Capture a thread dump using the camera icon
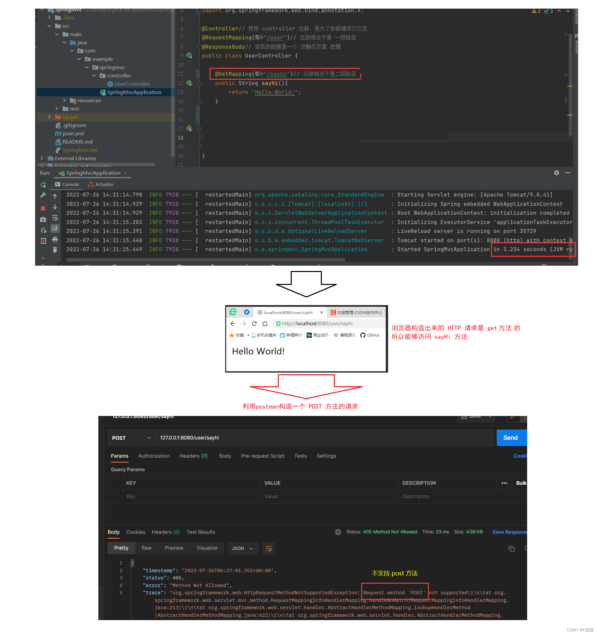The image size is (599, 635). click(43, 219)
